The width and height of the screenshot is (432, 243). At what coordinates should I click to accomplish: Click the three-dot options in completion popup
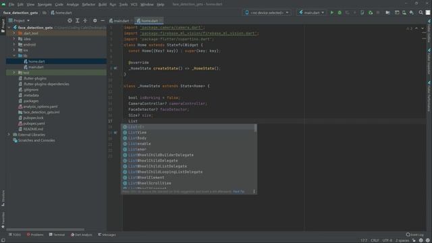coord(254,192)
